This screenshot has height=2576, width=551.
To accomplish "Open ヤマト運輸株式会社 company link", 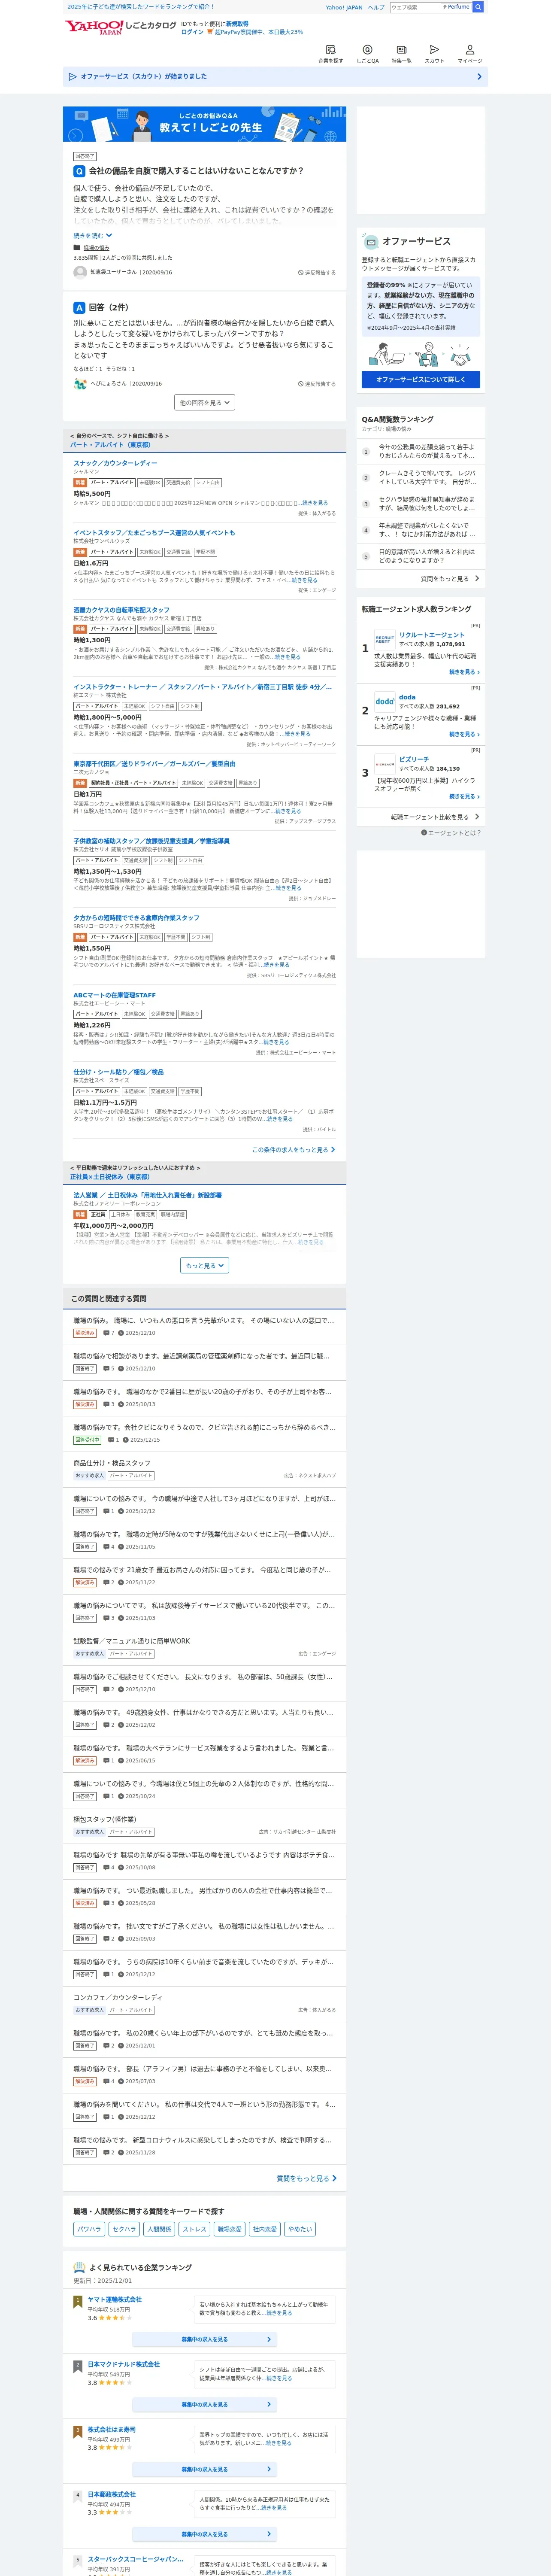I will [114, 2299].
